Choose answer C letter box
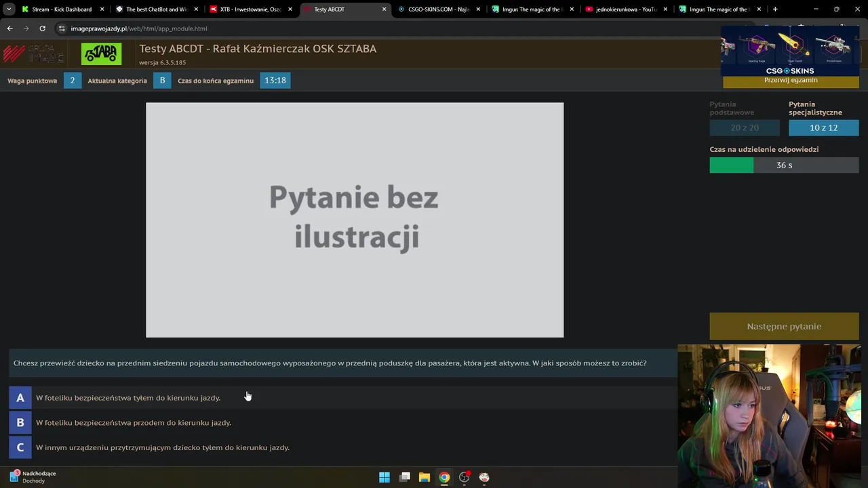Screen dimensions: 868x488 pos(20,447)
